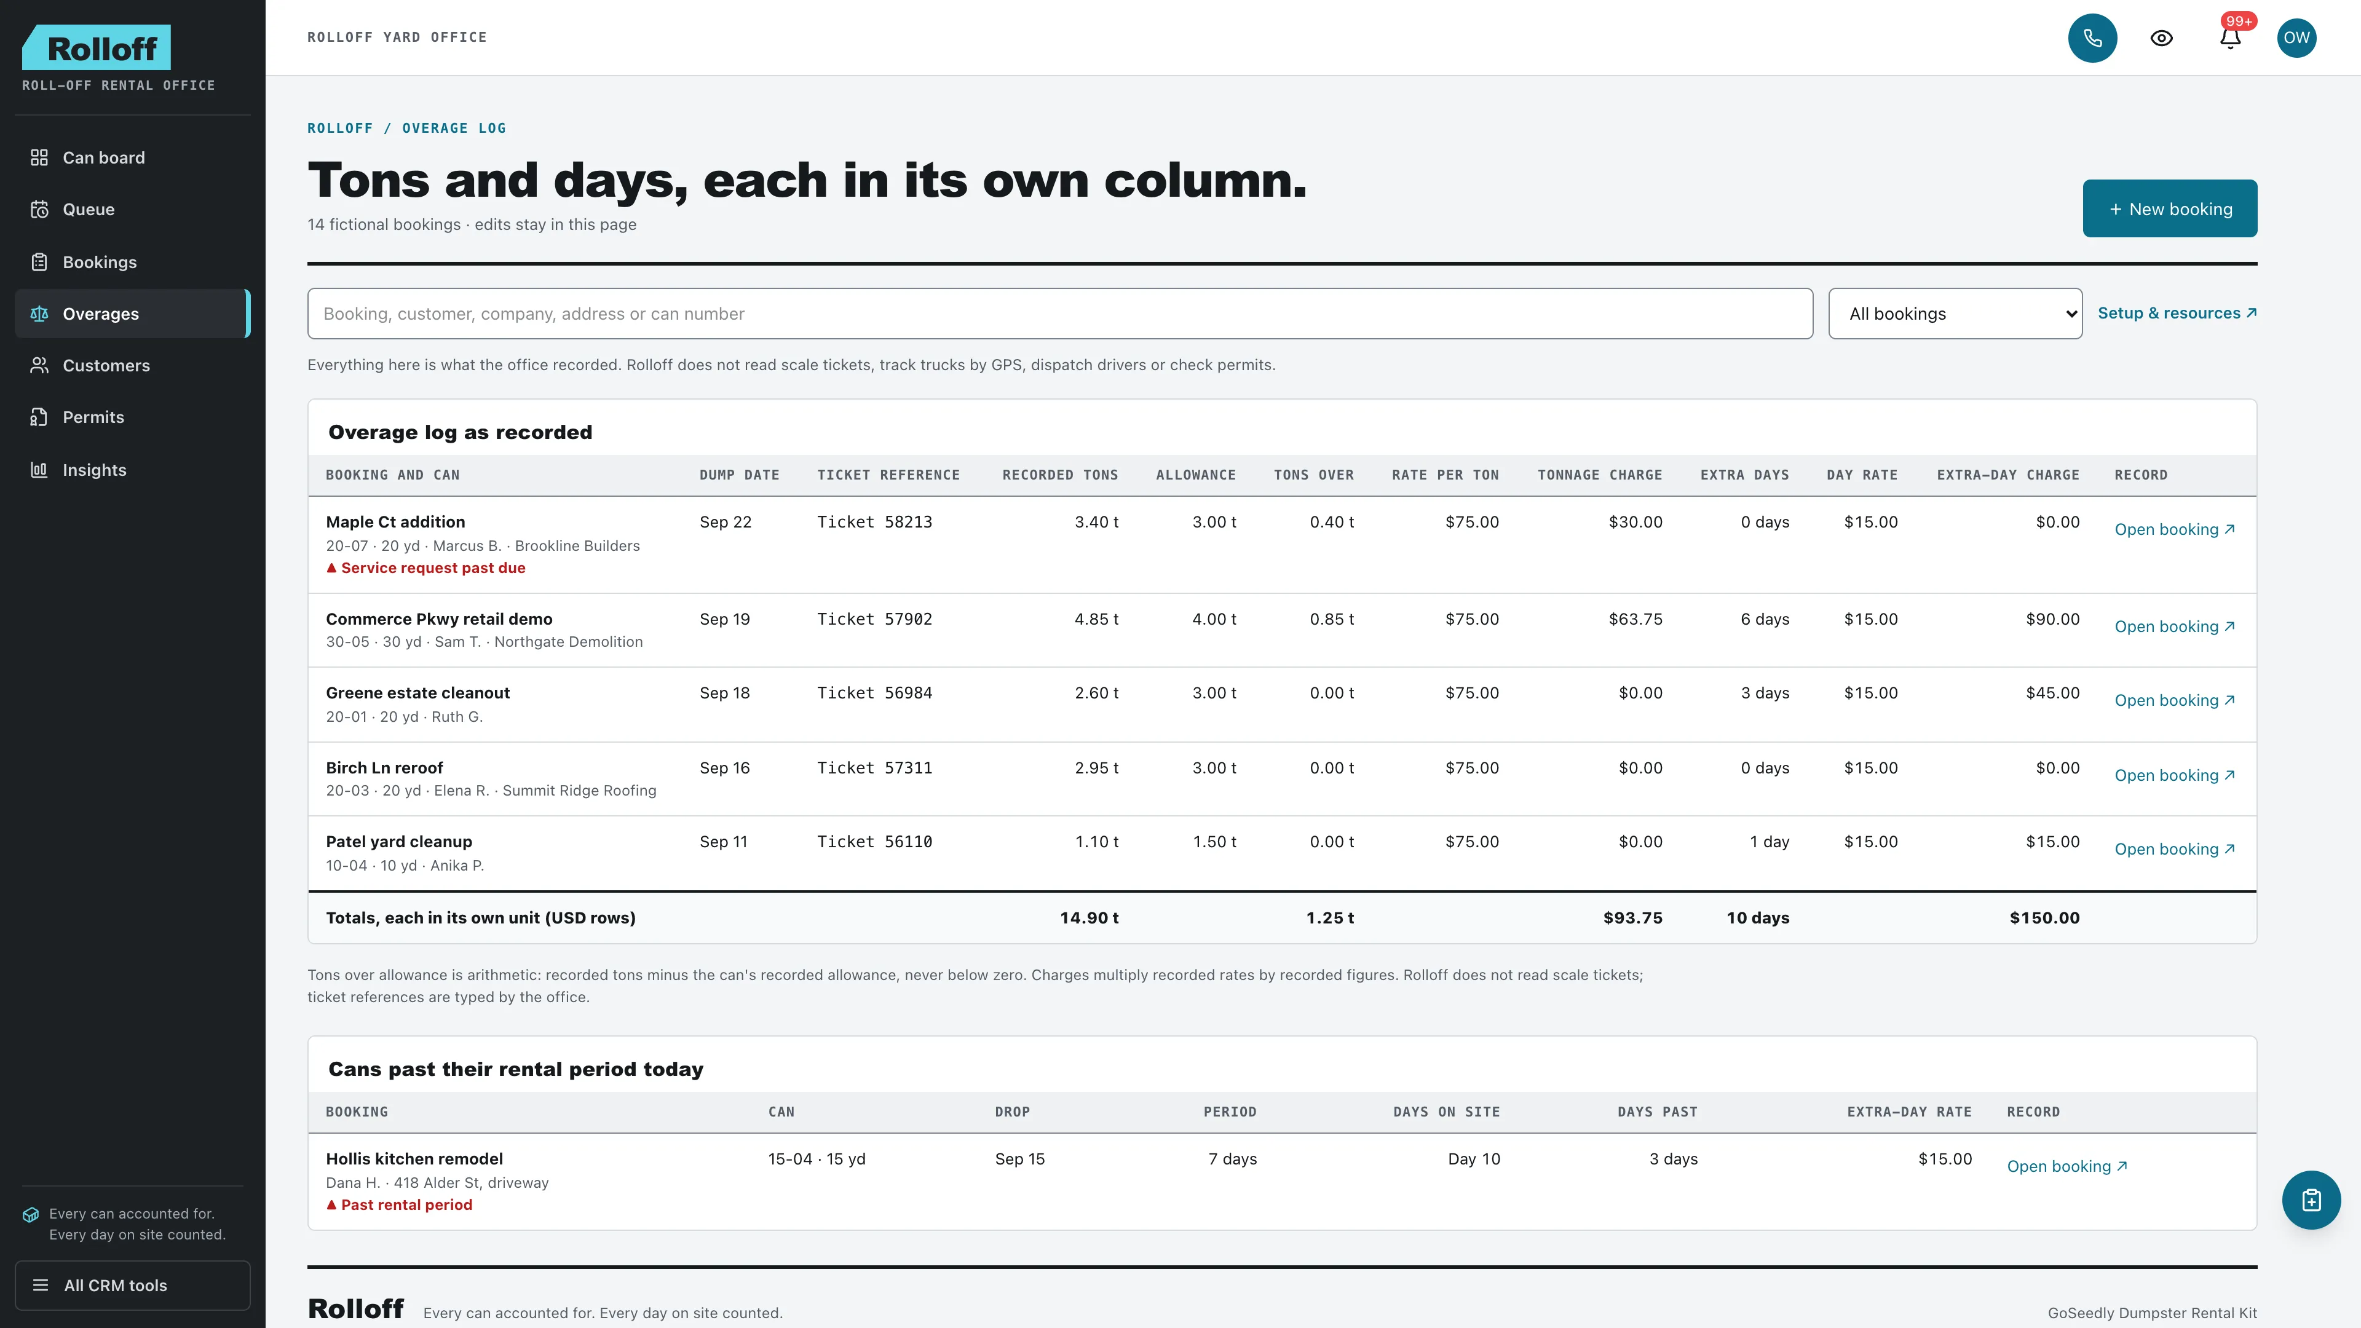Viewport: 2361px width, 1328px height.
Task: Open Setup & resources link
Action: point(2177,312)
